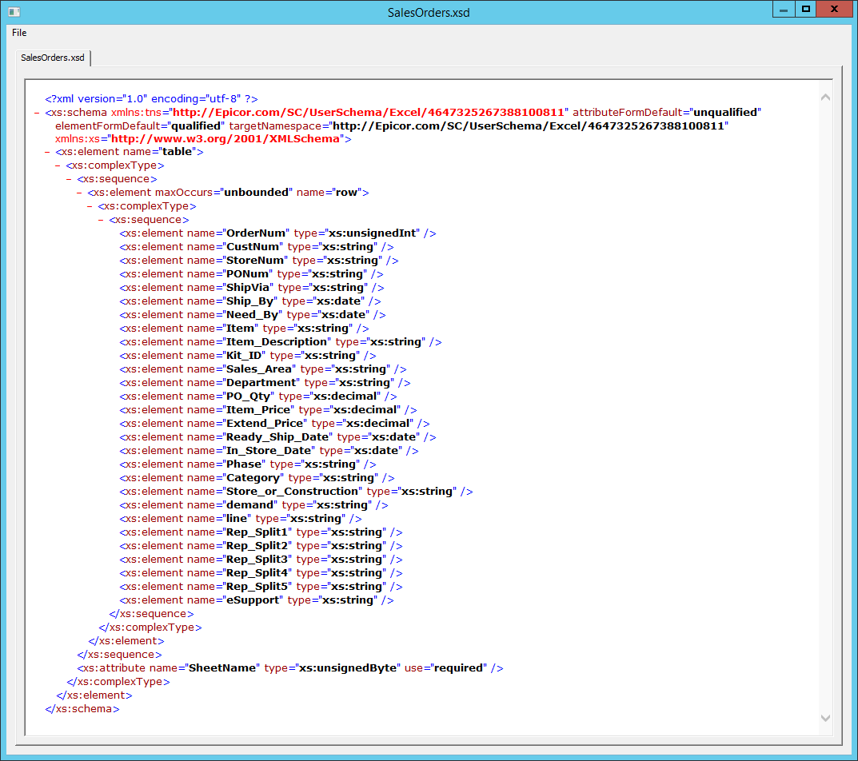This screenshot has width=858, height=761.
Task: Click the "Rep_Split2" element name
Action: point(257,546)
